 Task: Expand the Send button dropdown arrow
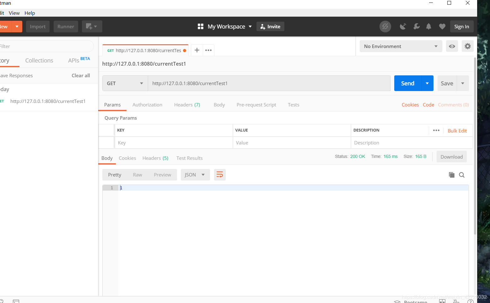427,83
